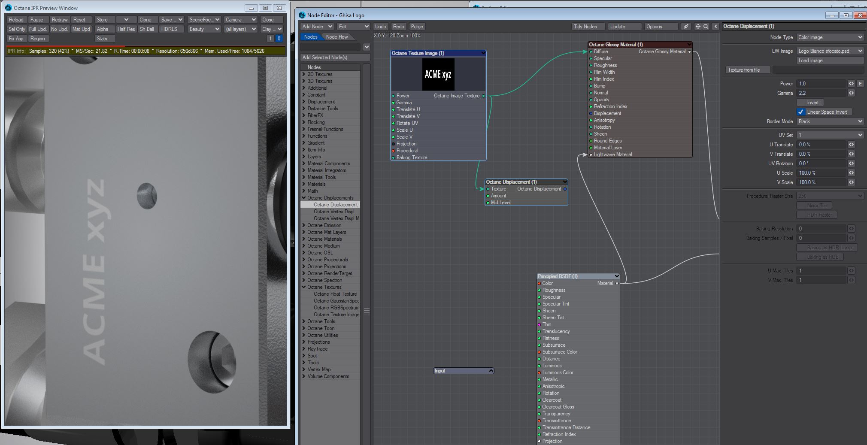Click the pan/move arrows icon in Node Editor
This screenshot has height=445, width=867.
click(x=698, y=27)
